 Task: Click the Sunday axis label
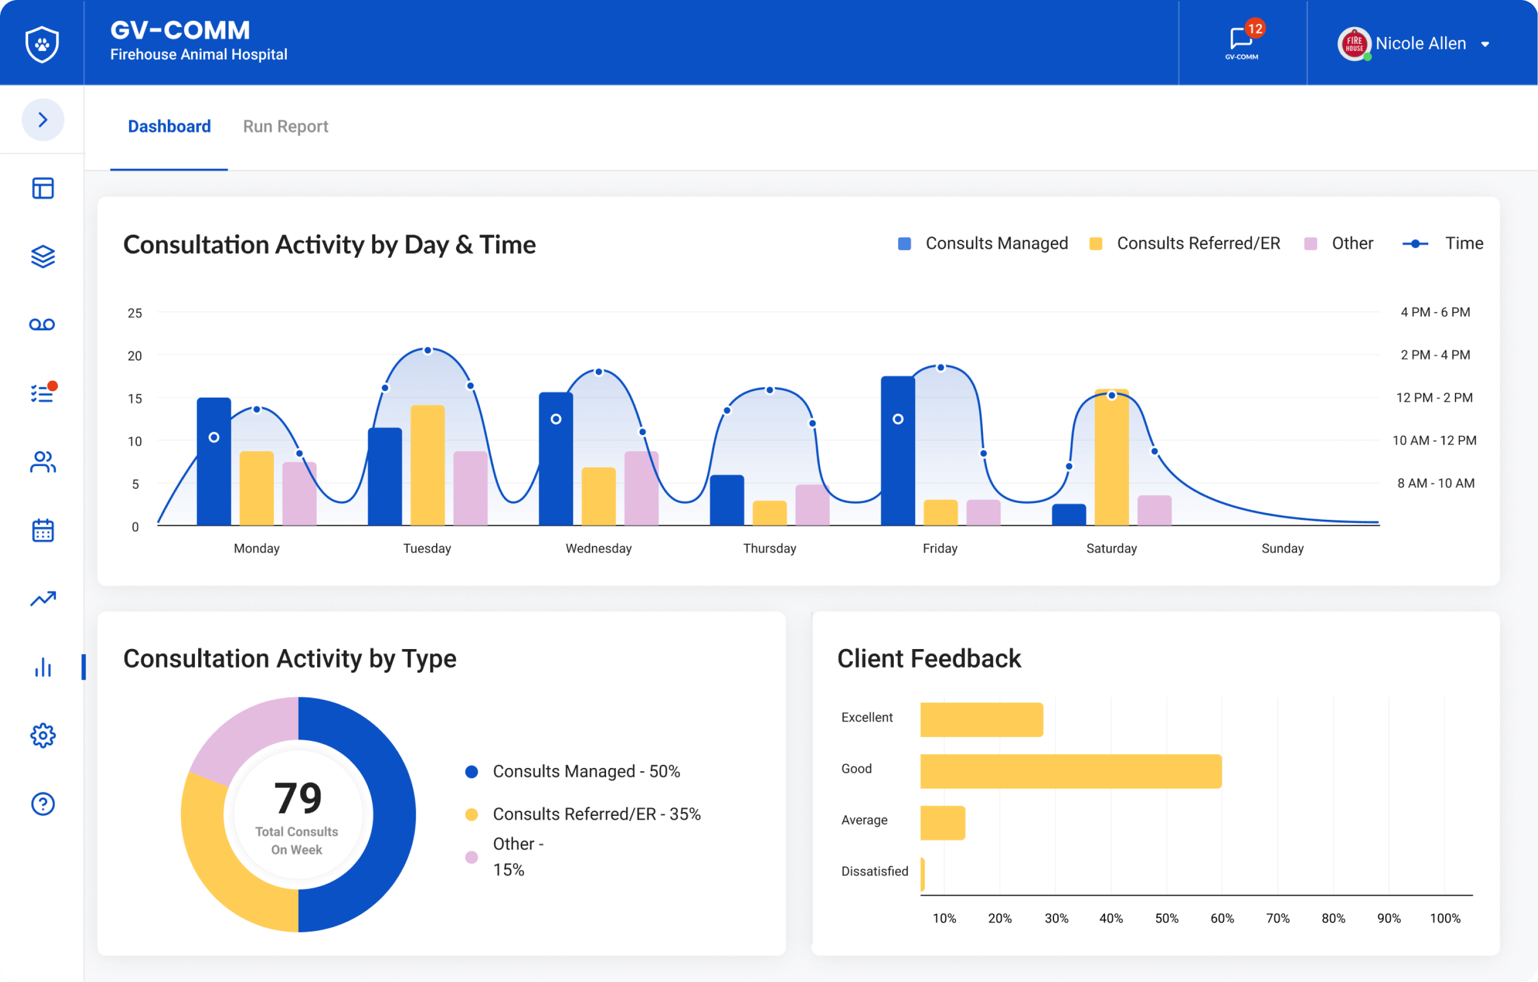pos(1283,549)
